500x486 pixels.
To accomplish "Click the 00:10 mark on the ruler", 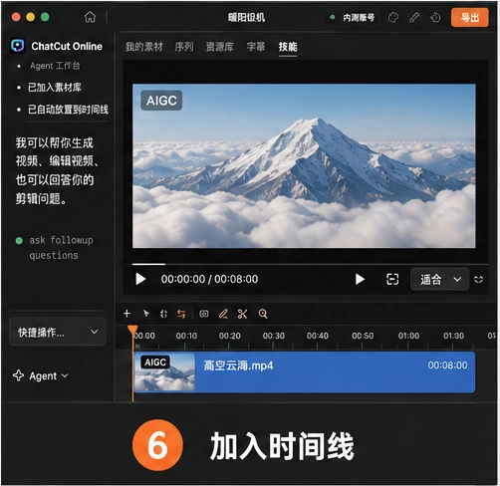I will click(186, 336).
